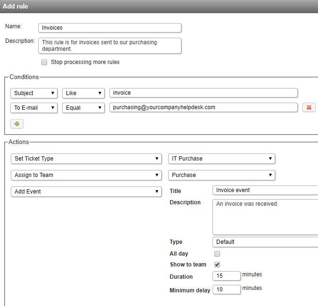Viewport: 318px width, 306px height.
Task: Expand the To E-mail field dropdown
Action: [x=34, y=107]
